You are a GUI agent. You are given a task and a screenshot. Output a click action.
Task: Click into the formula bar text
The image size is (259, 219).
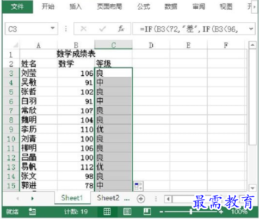point(189,29)
